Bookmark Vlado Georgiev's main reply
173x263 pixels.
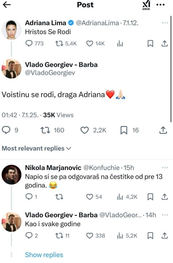click(x=124, y=130)
